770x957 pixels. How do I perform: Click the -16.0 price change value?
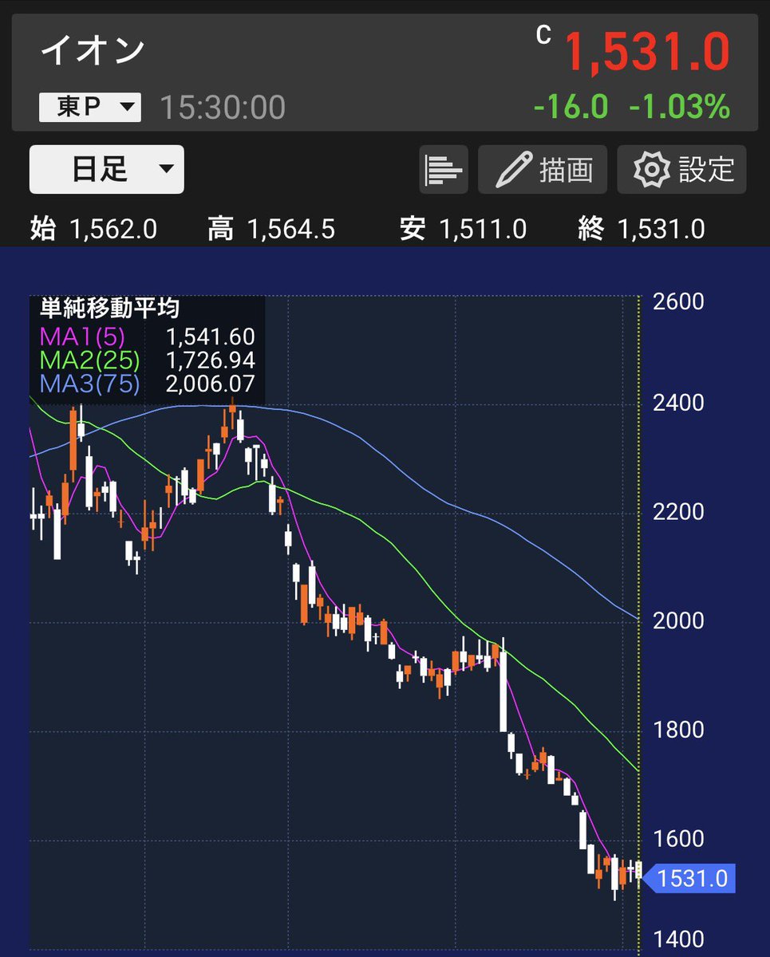(x=571, y=106)
